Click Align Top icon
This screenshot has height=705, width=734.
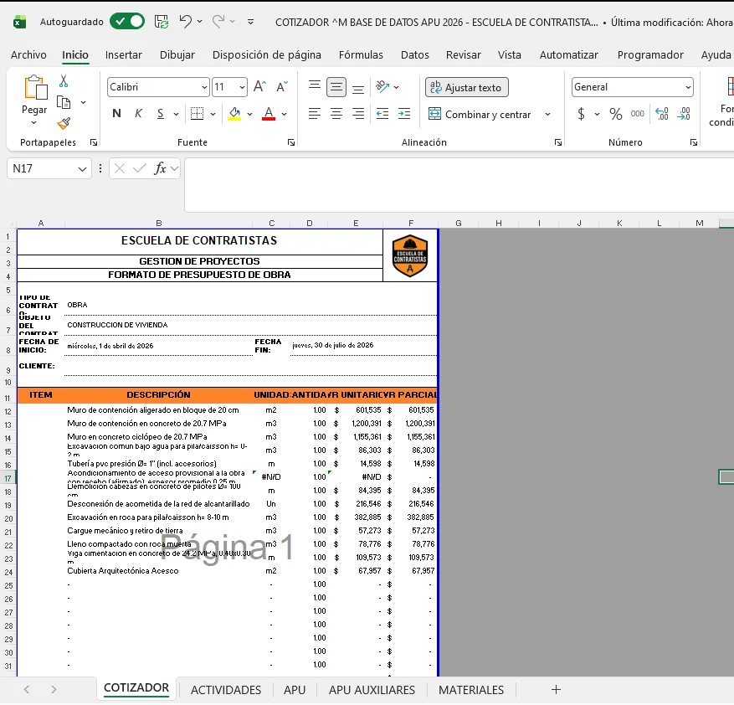315,87
